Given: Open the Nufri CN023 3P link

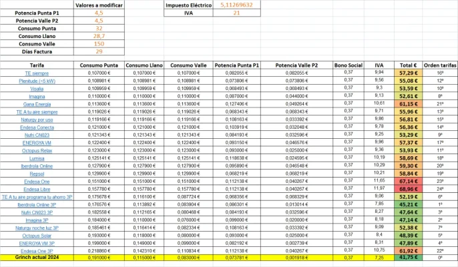Looking at the screenshot, I should 37,213.
